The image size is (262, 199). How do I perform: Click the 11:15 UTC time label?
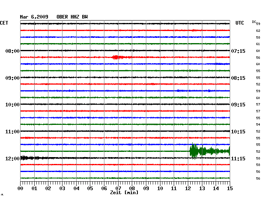pos(238,158)
